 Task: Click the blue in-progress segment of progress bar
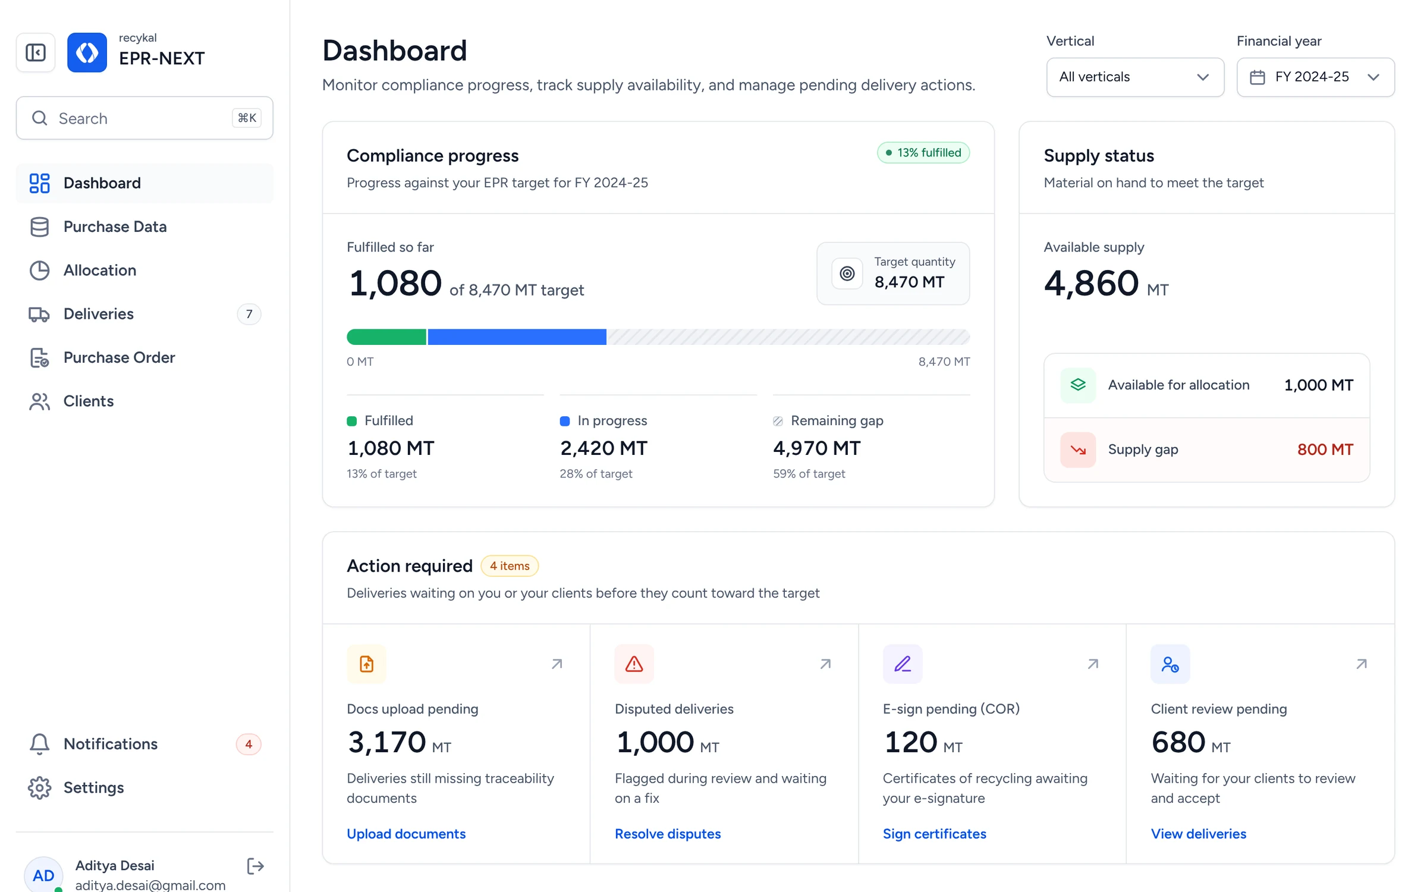click(517, 337)
